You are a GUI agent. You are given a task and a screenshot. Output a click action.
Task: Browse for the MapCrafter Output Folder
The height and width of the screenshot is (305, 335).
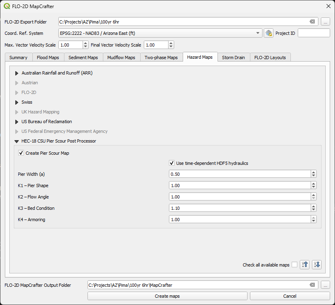pos(325,285)
